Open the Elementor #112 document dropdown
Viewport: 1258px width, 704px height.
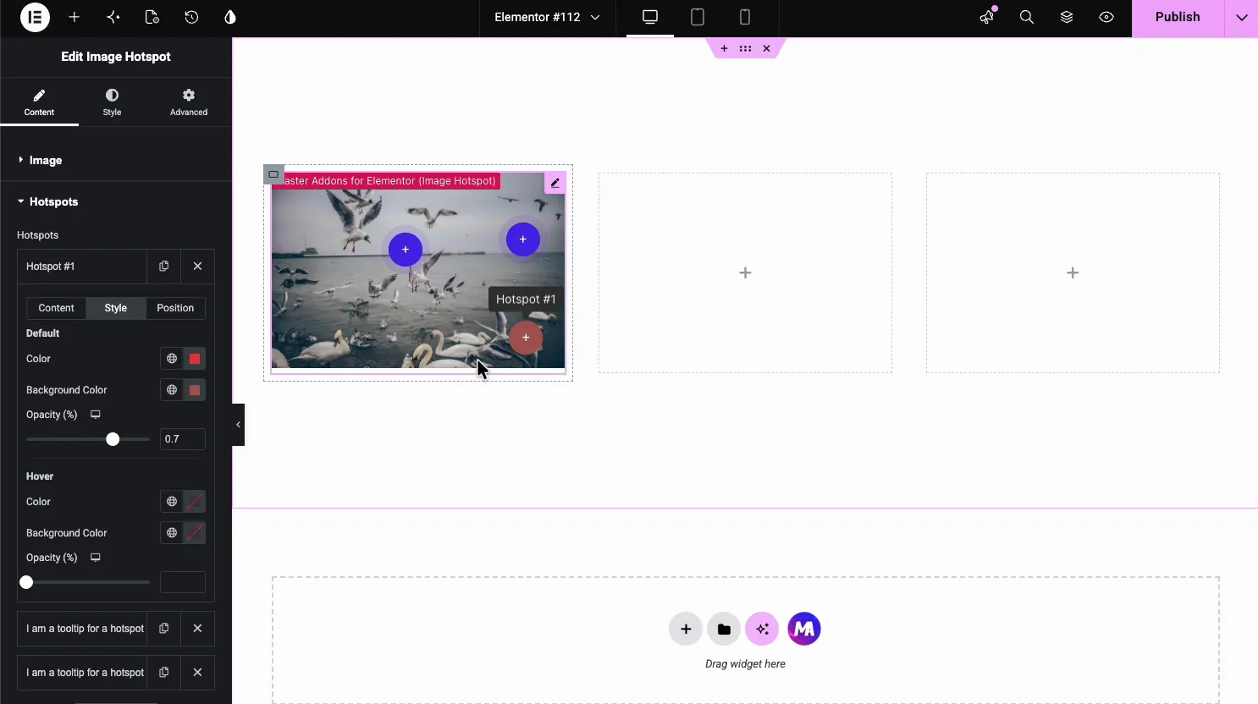(547, 17)
